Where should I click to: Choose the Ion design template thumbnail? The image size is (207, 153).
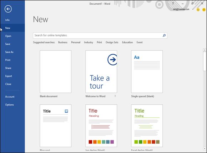[101, 126]
